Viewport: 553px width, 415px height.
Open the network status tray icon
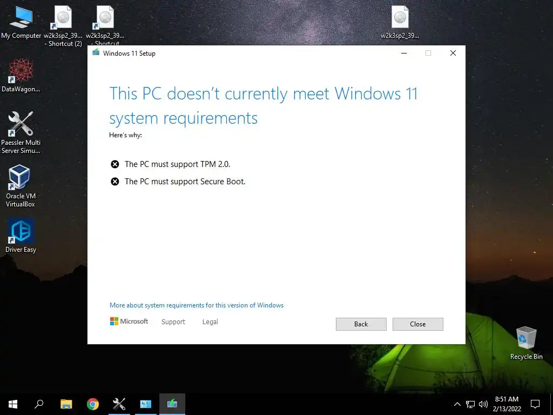(x=470, y=404)
